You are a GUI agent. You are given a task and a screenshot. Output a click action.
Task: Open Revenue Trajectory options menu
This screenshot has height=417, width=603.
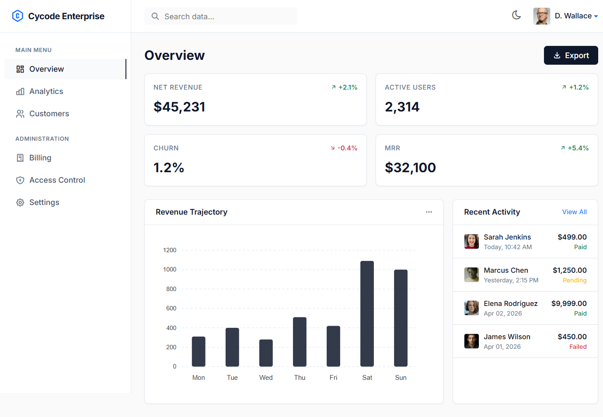click(x=429, y=212)
